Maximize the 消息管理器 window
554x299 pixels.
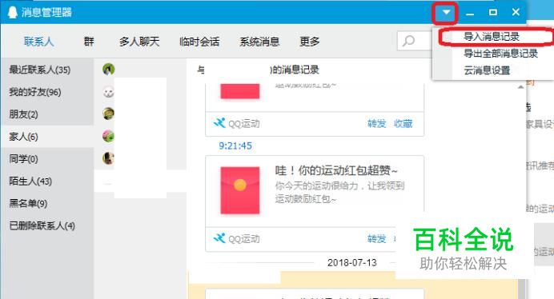click(x=493, y=13)
